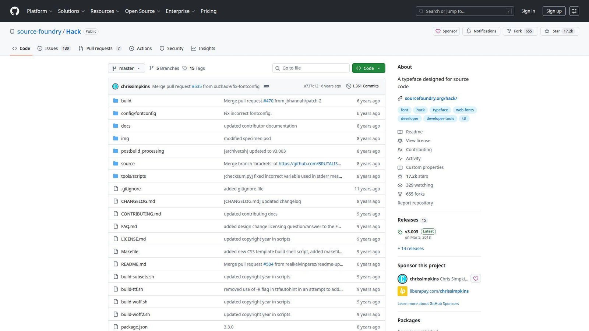The image size is (589, 331).
Task: Open the CHANGELOG.md file
Action: coord(138,201)
